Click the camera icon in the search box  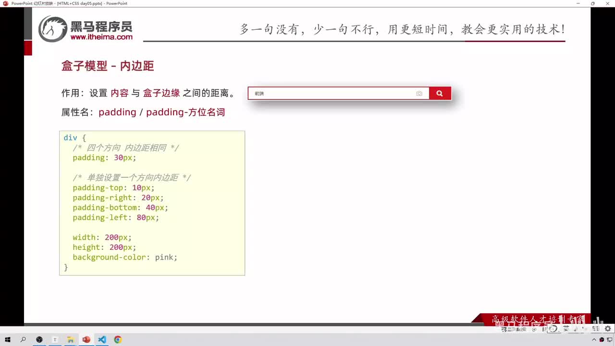pyautogui.click(x=419, y=94)
